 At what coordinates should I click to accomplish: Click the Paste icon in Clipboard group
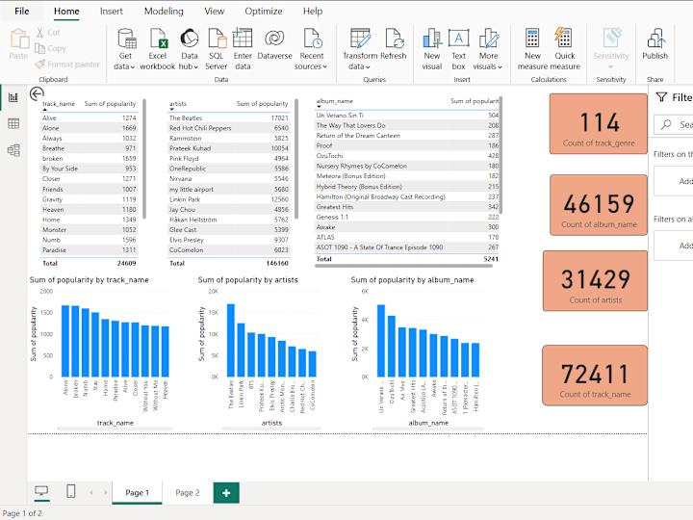click(x=19, y=39)
